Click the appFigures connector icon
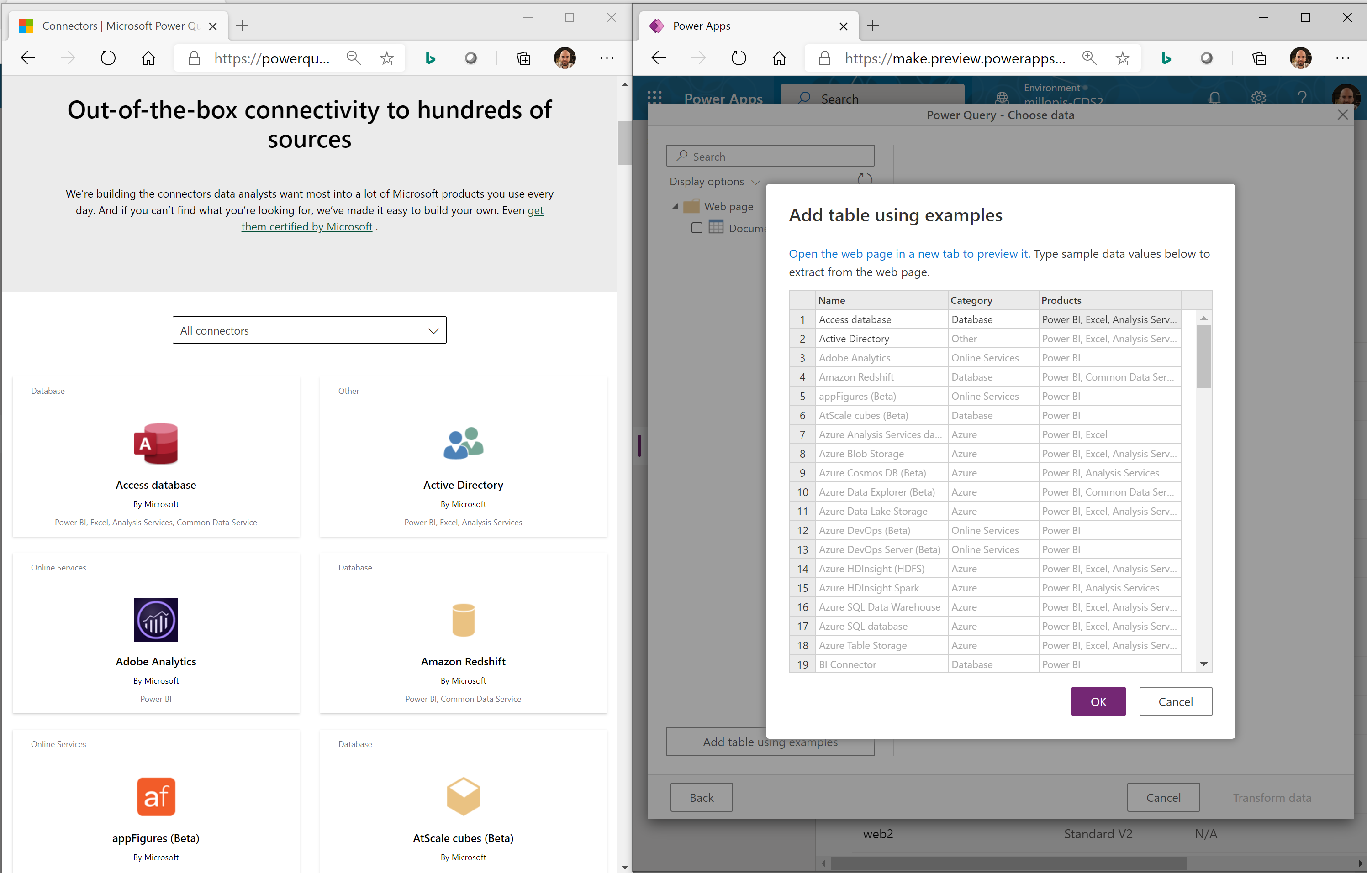Screen dimensions: 1367x873 tap(156, 796)
